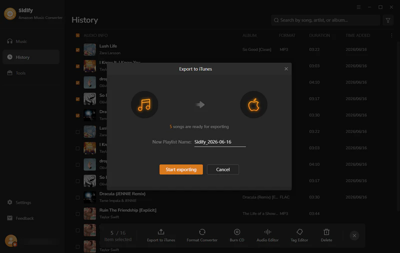400x253 pixels.
Task: Open column options three-dot menu
Action: coord(391,35)
